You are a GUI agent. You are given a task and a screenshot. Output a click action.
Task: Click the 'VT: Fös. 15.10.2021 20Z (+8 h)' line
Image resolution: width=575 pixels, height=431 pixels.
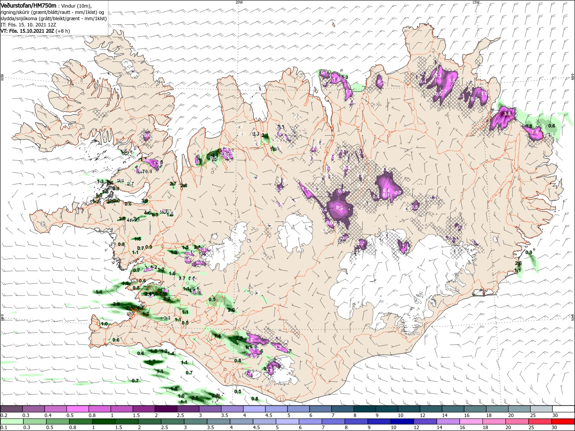tap(35, 31)
